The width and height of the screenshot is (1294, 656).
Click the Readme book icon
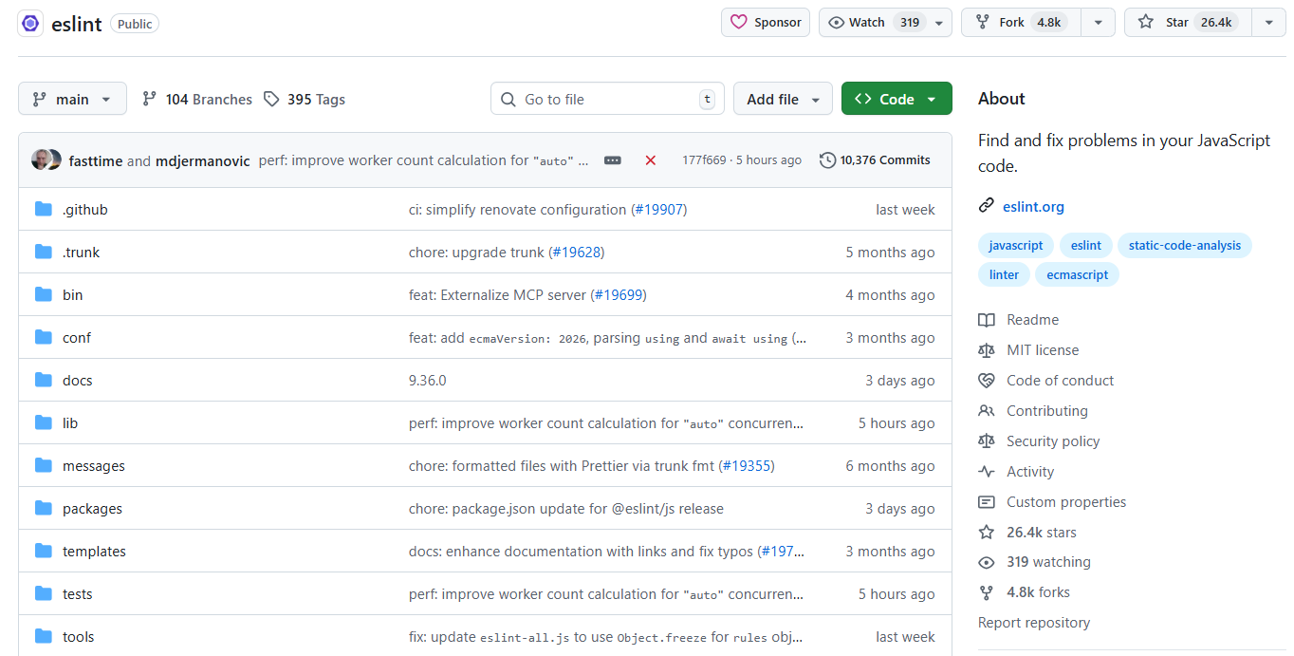(987, 320)
